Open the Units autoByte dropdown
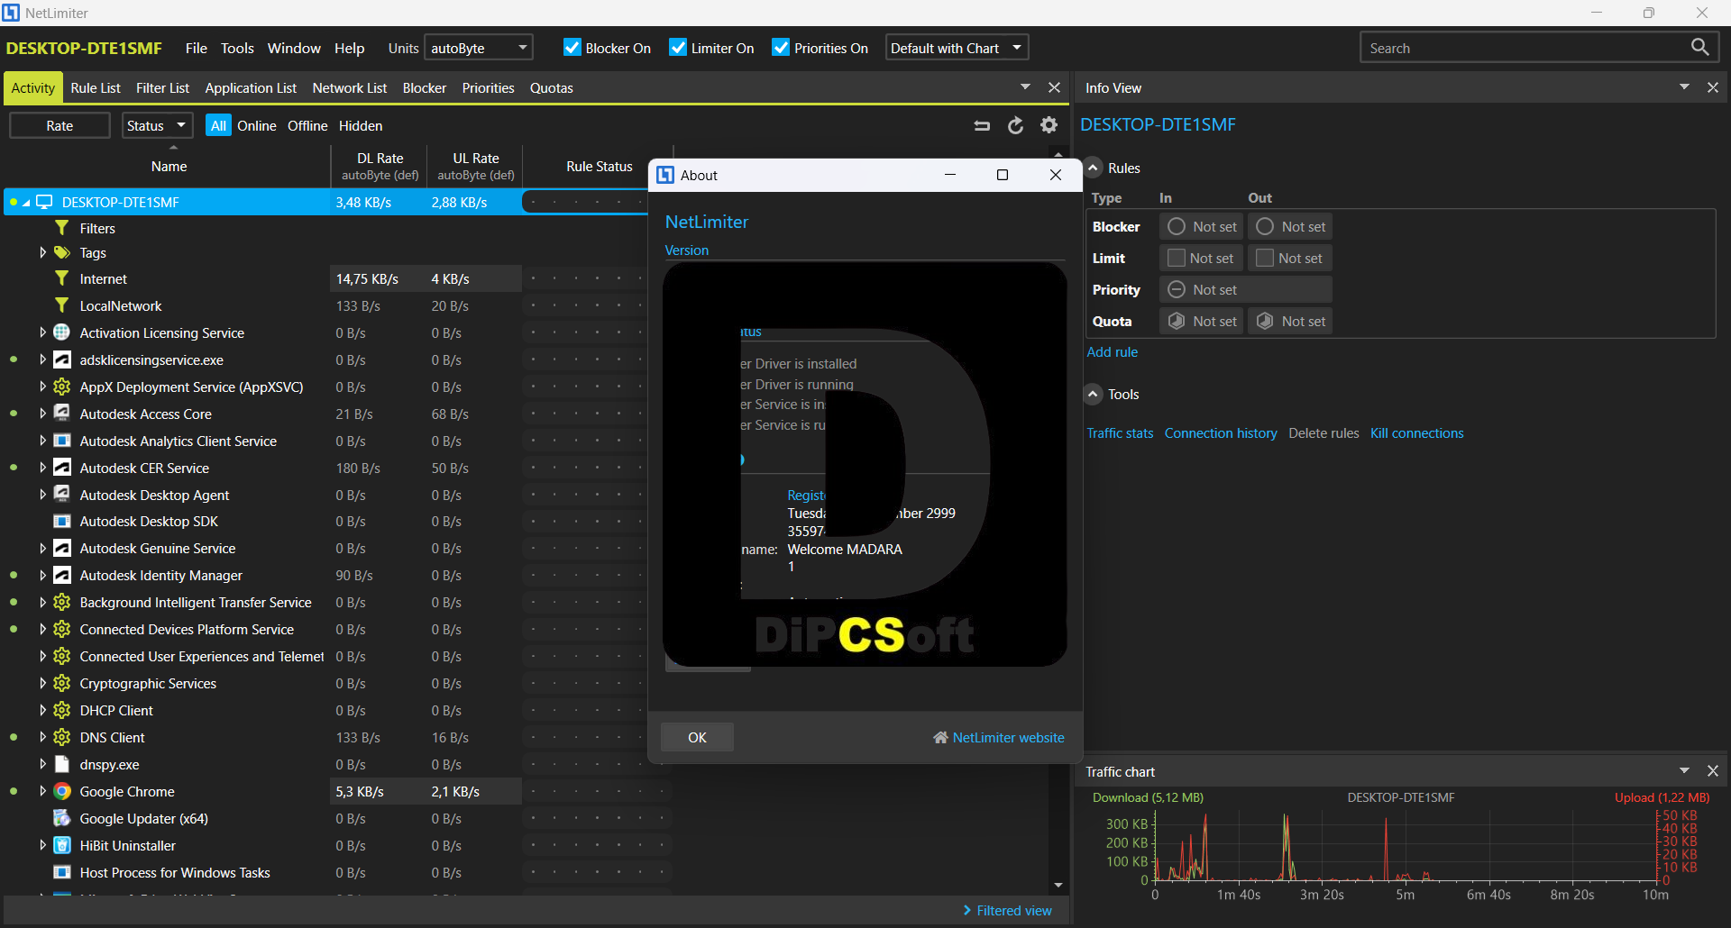Viewport: 1731px width, 928px height. (x=479, y=48)
